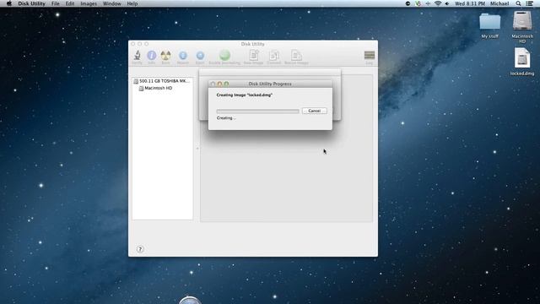
Task: Open the Disk Utility application menu
Action: (x=32, y=3)
